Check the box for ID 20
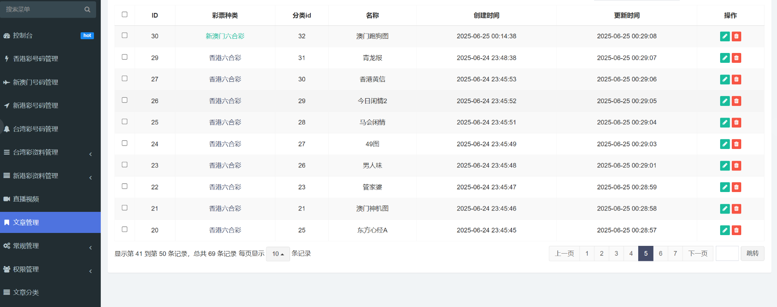777x307 pixels. click(x=125, y=229)
